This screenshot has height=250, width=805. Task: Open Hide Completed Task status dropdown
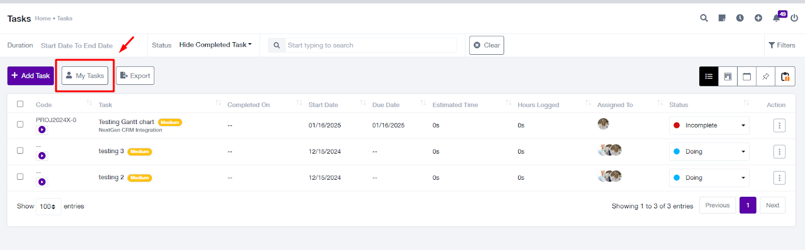[x=215, y=45]
